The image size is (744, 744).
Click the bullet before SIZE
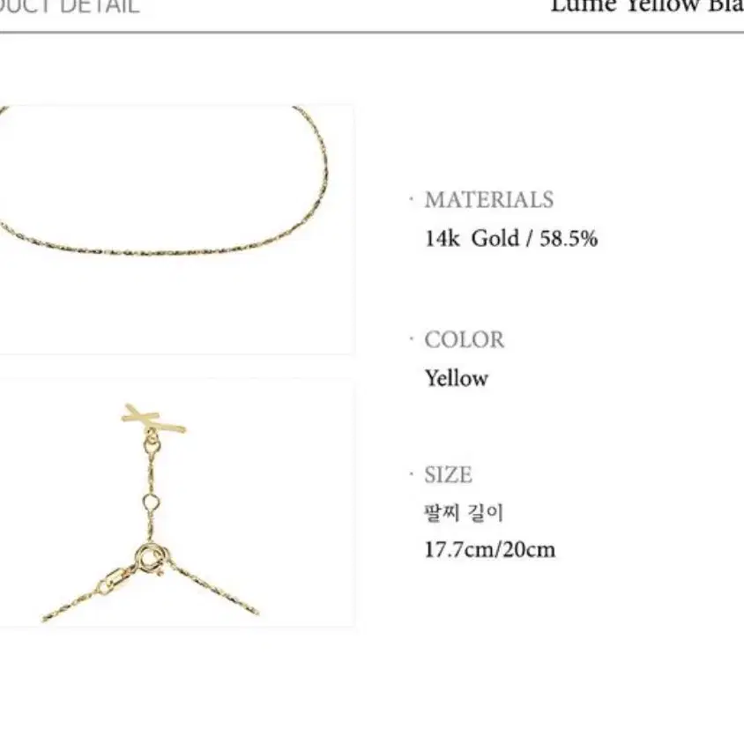(x=412, y=474)
